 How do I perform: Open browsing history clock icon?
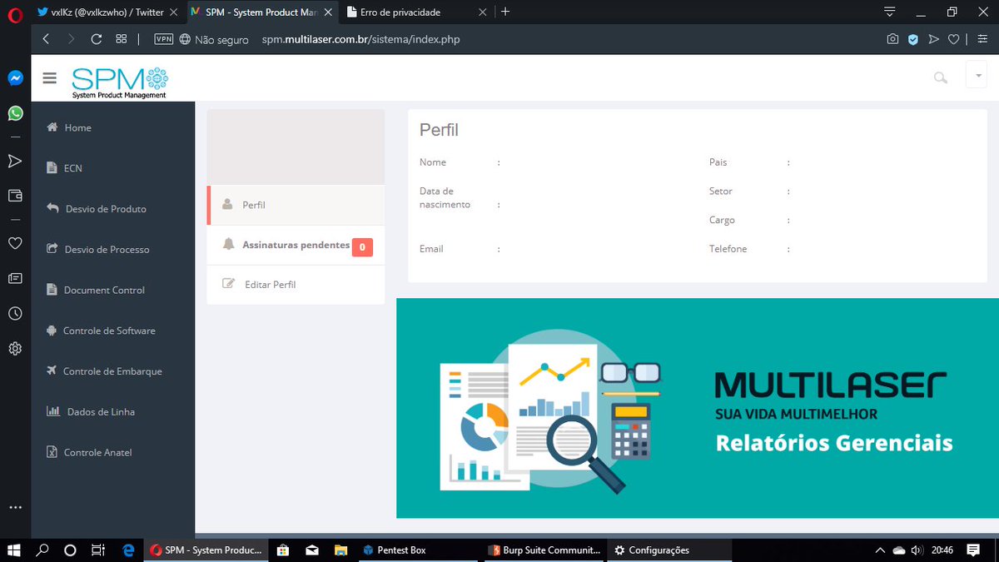pyautogui.click(x=15, y=313)
